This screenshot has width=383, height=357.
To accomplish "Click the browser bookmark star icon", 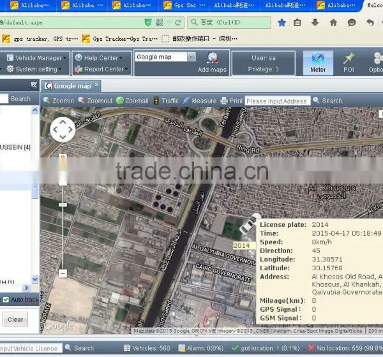I will point(282,23).
